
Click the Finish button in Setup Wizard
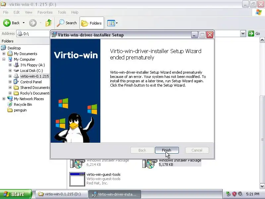pyautogui.click(x=167, y=150)
